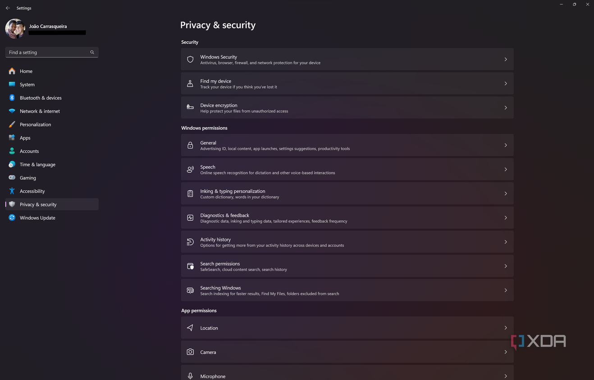Click the Speech recognition icon

[190, 169]
